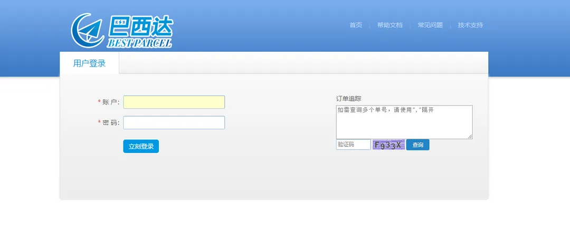Click the 立刻登录 button
Screen dimensions: 570x231
(x=141, y=147)
